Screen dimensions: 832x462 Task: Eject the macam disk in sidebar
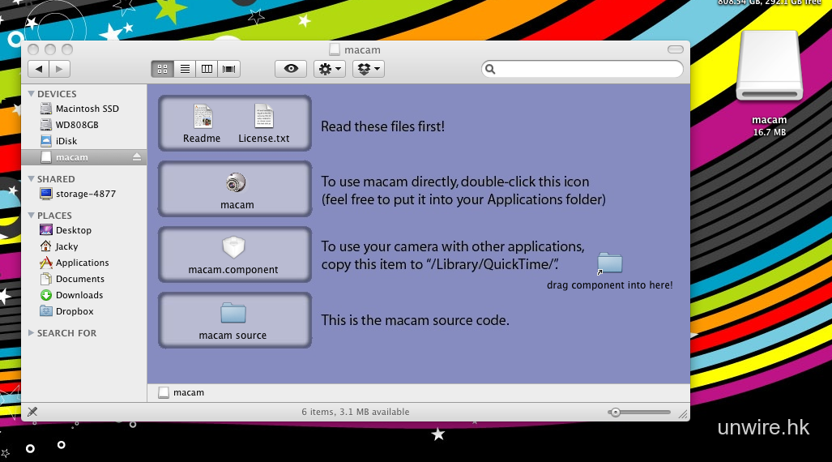[x=137, y=156]
